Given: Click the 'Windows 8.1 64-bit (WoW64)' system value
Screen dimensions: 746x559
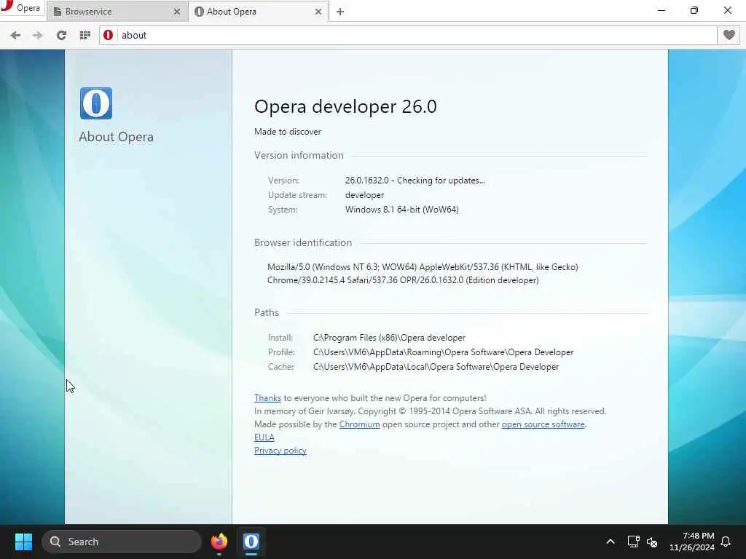Looking at the screenshot, I should pyautogui.click(x=401, y=209).
